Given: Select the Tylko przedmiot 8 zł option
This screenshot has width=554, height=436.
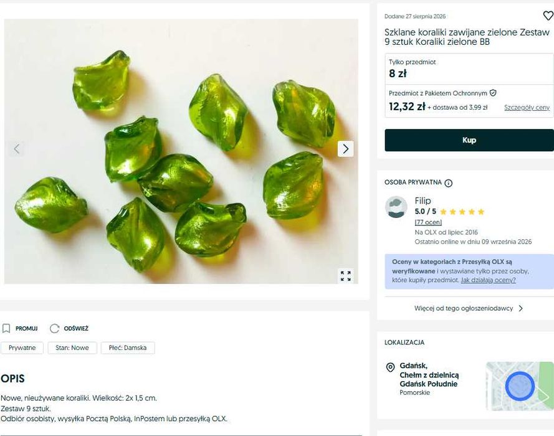Looking at the screenshot, I should 469,69.
